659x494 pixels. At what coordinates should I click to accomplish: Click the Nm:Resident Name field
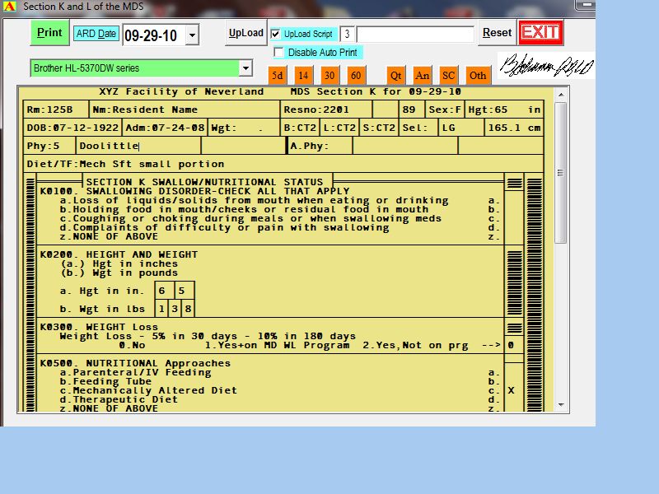(185, 110)
